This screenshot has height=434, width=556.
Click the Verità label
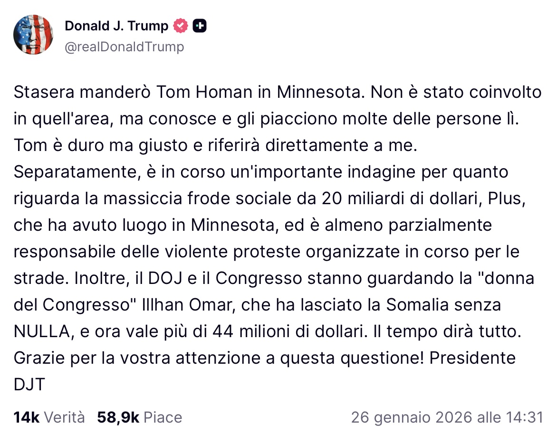point(64,417)
